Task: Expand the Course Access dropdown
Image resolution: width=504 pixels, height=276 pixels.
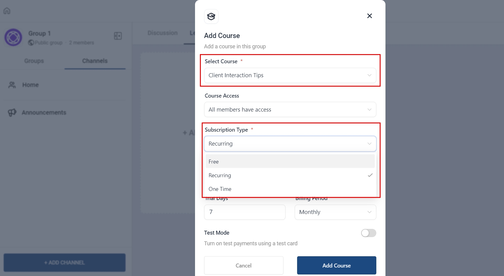Action: 290,109
